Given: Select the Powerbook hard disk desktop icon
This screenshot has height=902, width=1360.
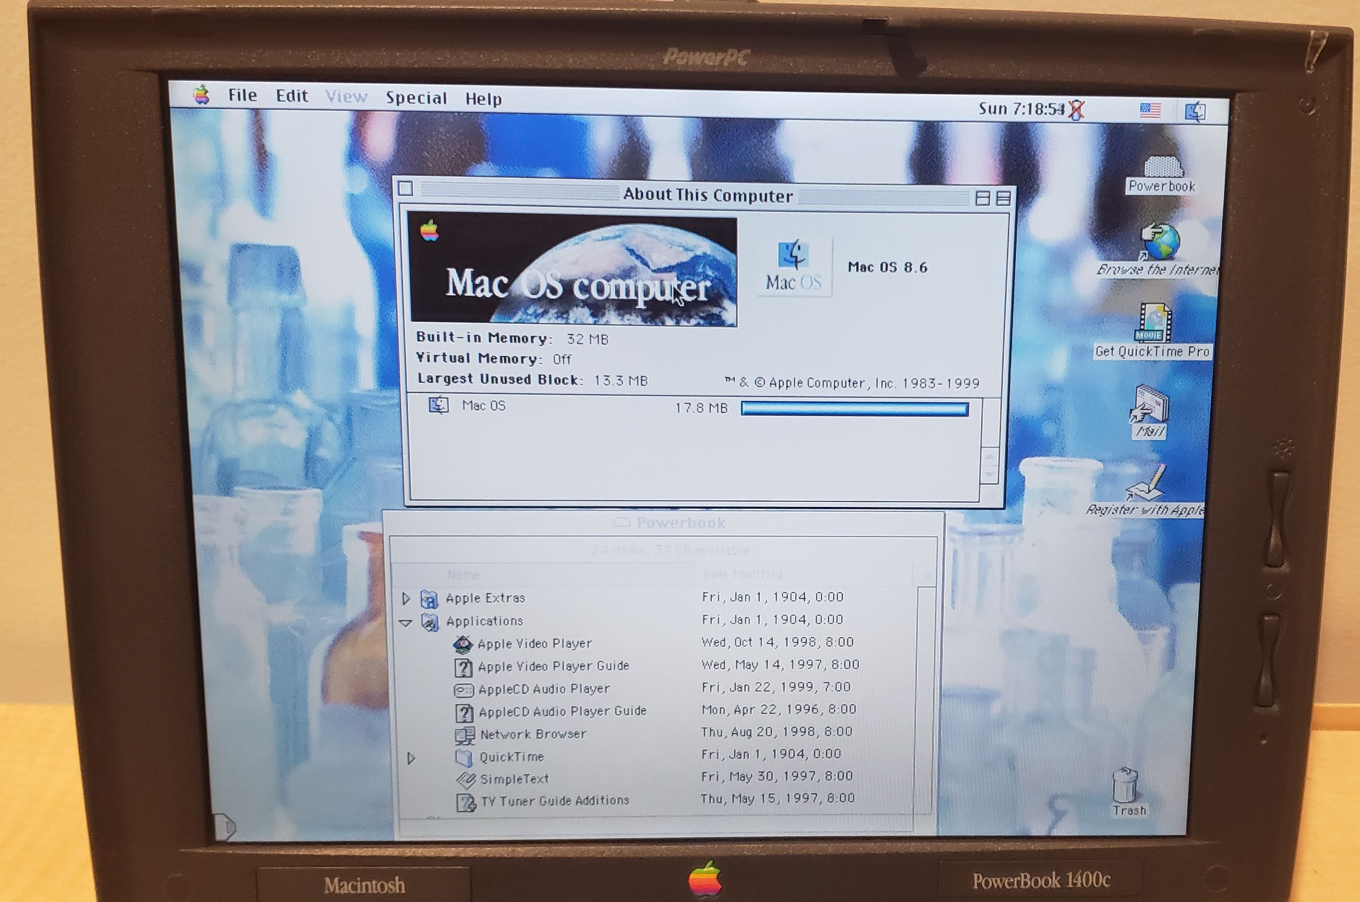Looking at the screenshot, I should 1162,175.
